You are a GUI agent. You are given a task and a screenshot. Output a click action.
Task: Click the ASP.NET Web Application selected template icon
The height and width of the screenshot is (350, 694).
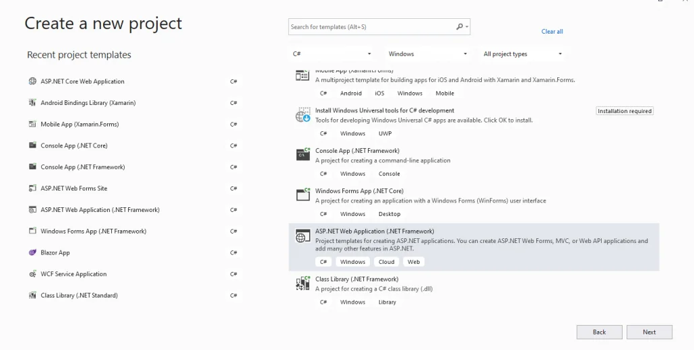pyautogui.click(x=303, y=236)
